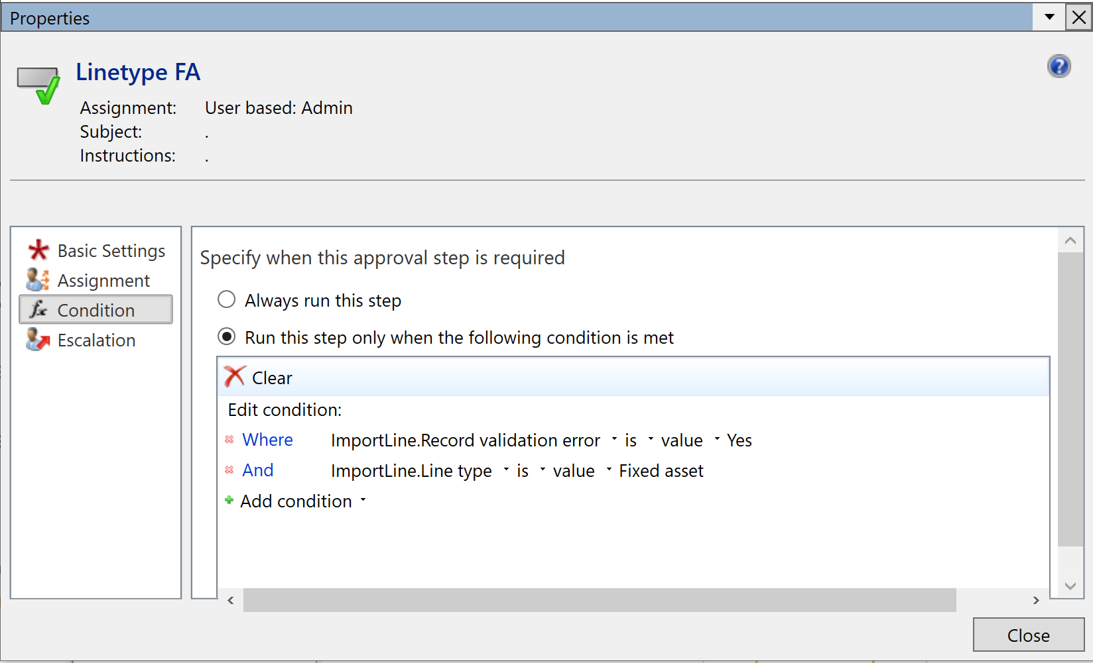Expand the Add condition dropdown arrow
Viewport: 1093px width, 663px height.
[363, 500]
